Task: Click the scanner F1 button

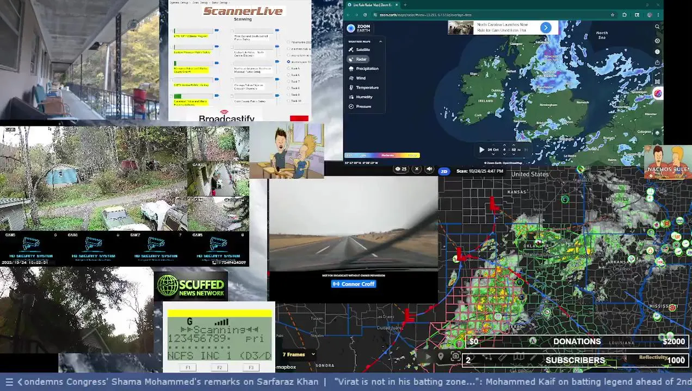Action: coord(188,368)
